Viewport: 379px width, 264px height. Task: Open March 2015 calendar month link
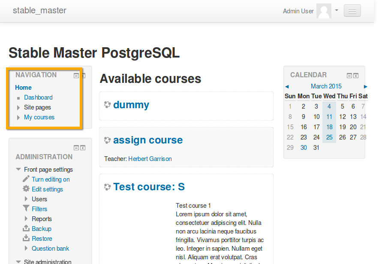tap(326, 86)
